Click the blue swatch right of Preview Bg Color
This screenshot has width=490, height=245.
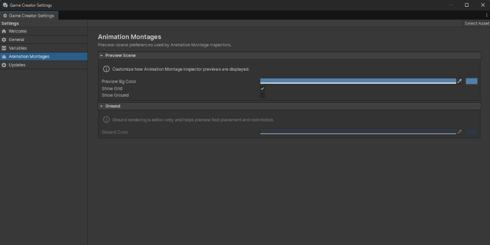point(471,81)
